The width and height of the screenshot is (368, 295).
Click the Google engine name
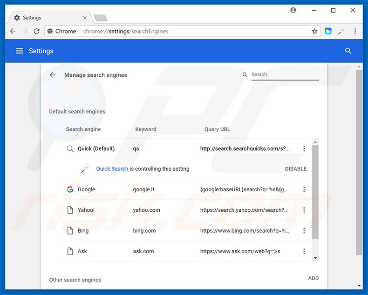pos(86,189)
